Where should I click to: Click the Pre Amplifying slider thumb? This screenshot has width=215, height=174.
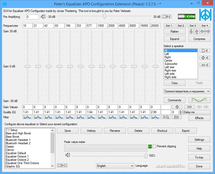click(x=104, y=16)
